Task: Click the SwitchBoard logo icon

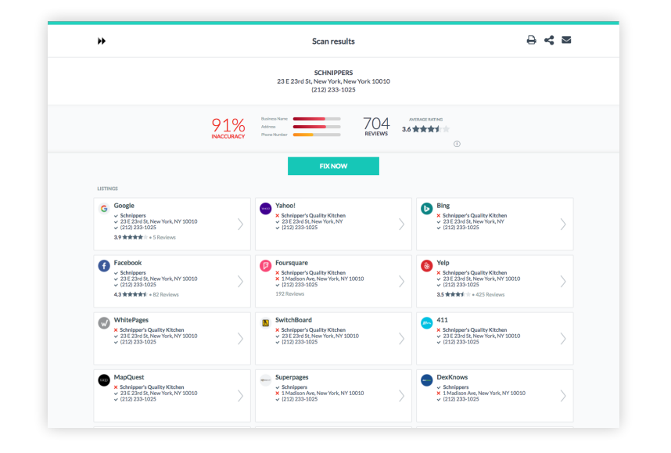Action: click(265, 323)
